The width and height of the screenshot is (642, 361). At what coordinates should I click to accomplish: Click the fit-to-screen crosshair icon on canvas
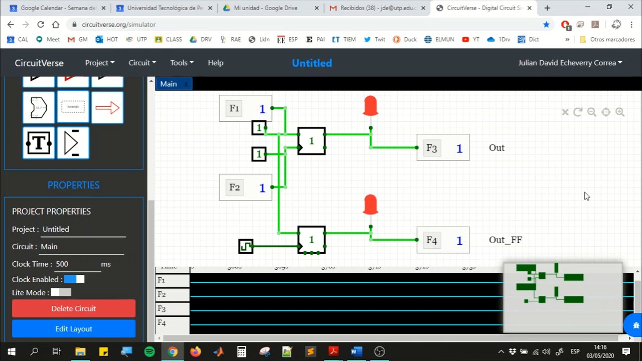click(606, 112)
